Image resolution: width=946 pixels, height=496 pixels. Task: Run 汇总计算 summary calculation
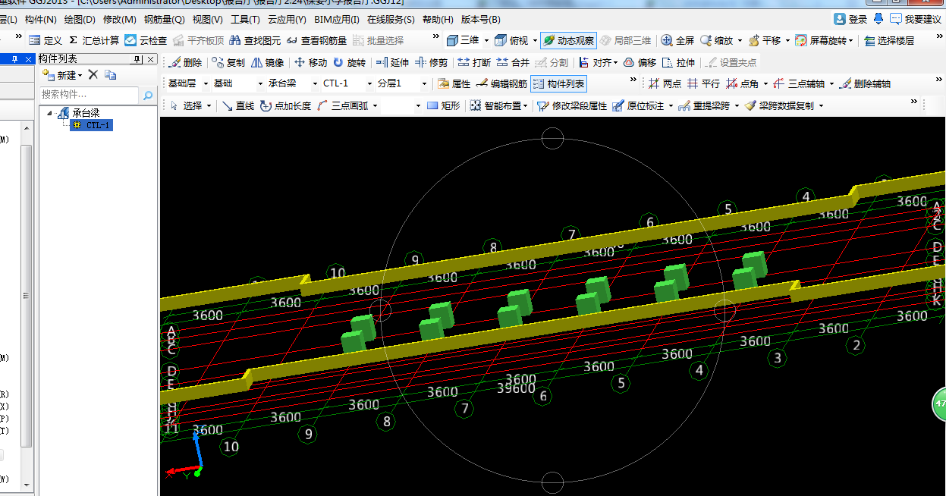93,40
